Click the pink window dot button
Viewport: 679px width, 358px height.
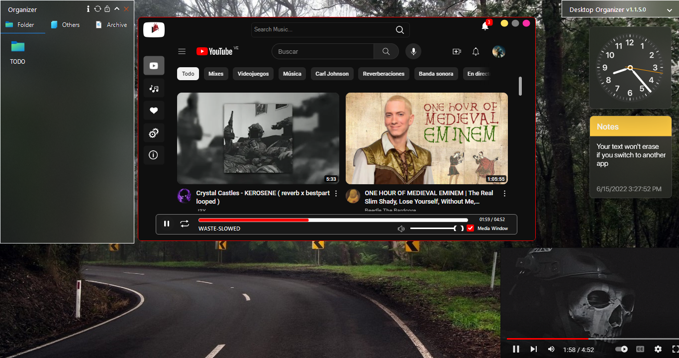click(x=526, y=23)
